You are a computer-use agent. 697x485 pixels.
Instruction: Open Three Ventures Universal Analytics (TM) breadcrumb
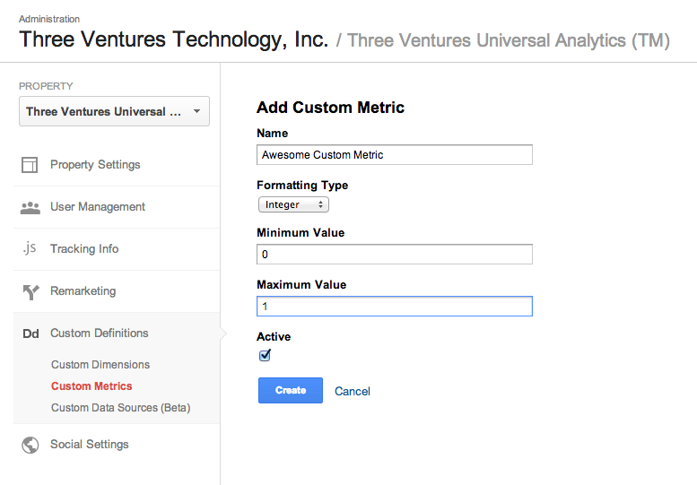click(508, 40)
